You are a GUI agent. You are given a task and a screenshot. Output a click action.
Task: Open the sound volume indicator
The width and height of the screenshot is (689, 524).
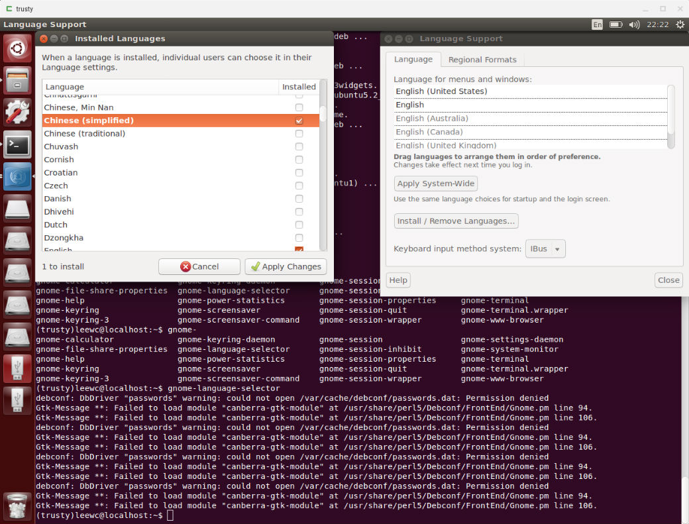(634, 25)
